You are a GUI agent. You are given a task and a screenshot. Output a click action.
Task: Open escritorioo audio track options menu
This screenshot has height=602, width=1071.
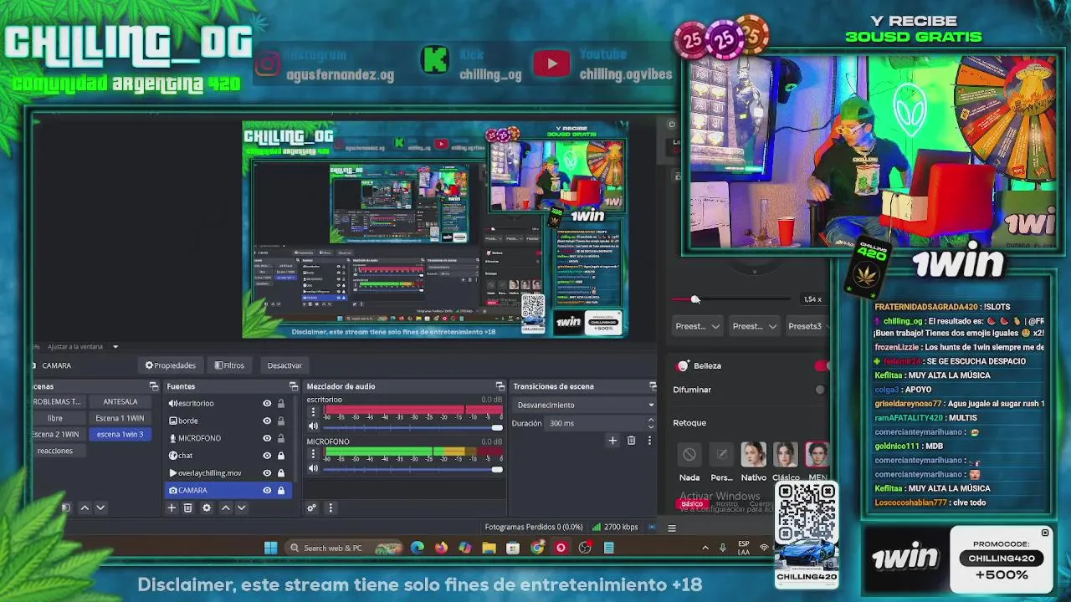coord(313,411)
